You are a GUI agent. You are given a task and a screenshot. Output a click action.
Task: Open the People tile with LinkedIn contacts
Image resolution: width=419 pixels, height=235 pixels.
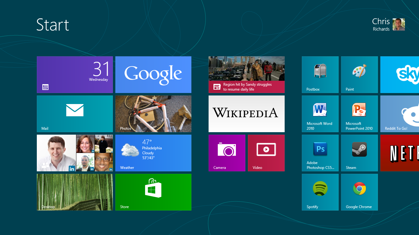click(75, 153)
